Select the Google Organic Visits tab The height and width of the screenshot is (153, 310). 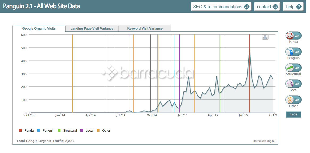point(39,29)
